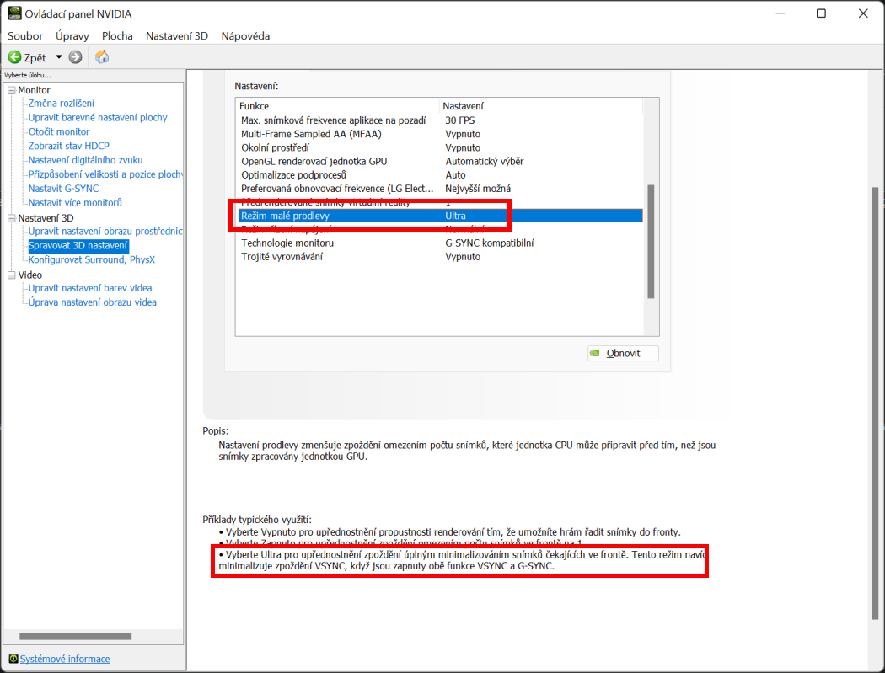
Task: Select the Max. snímková frekvence aplikace na pozadí row
Action: click(440, 120)
